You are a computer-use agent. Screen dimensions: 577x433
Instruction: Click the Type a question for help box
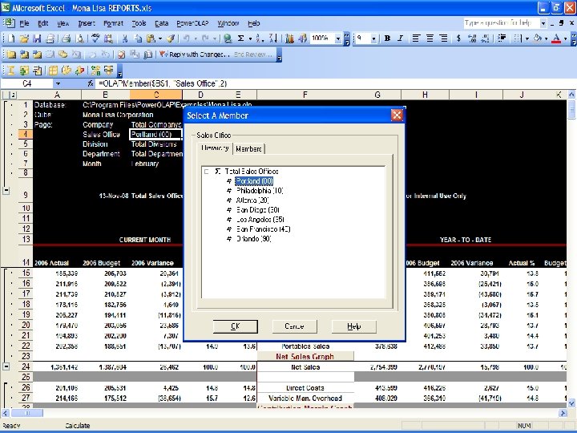pos(501,23)
